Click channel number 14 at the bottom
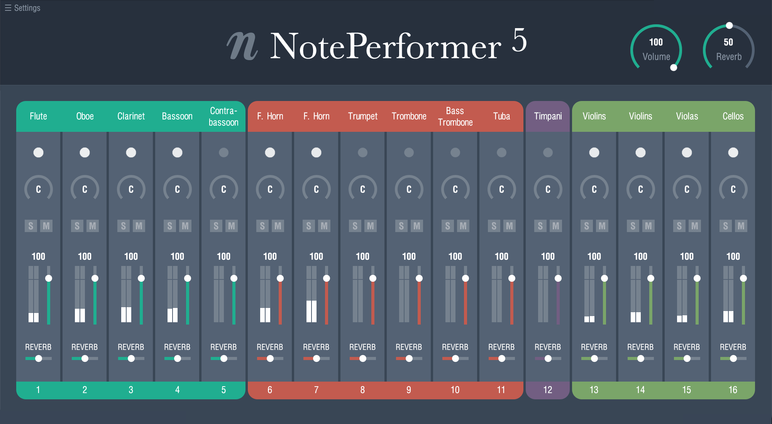The height and width of the screenshot is (424, 772). coord(640,390)
